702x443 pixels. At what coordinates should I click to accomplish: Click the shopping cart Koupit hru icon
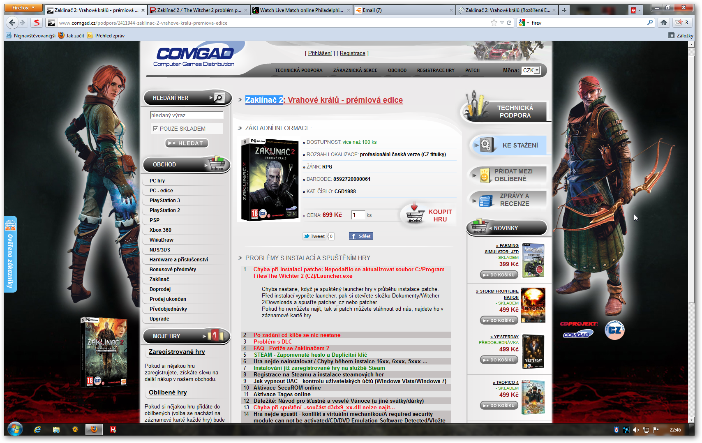coord(415,214)
